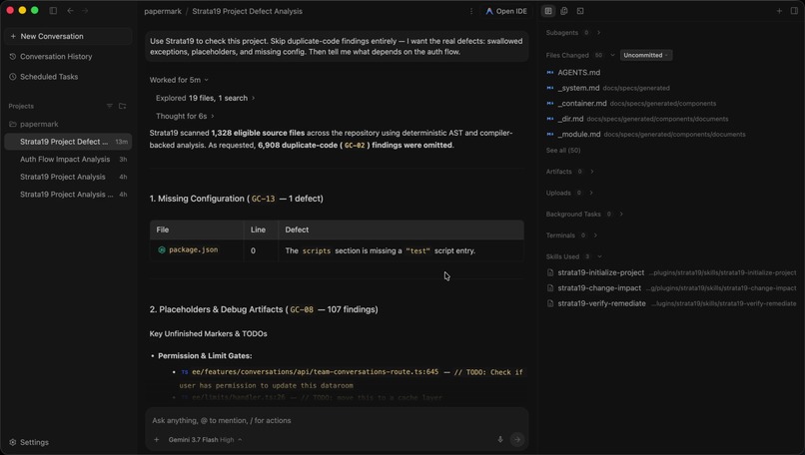Viewport: 805px width, 455px height.
Task: Go back with the left arrow
Action: pyautogui.click(x=70, y=11)
